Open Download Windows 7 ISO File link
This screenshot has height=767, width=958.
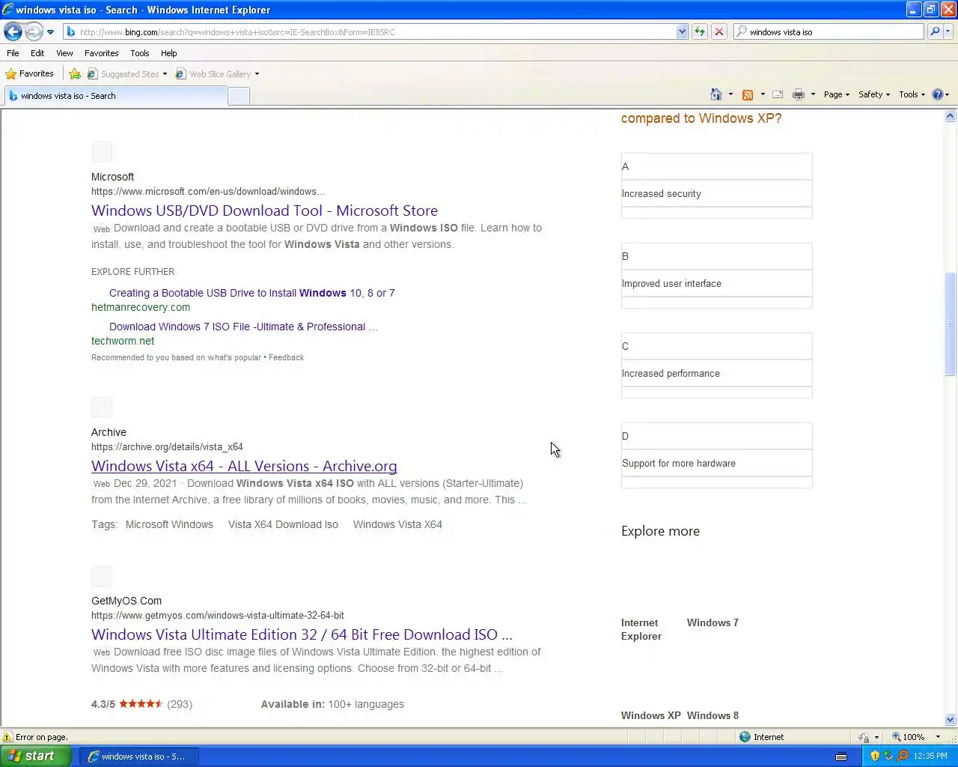[243, 327]
